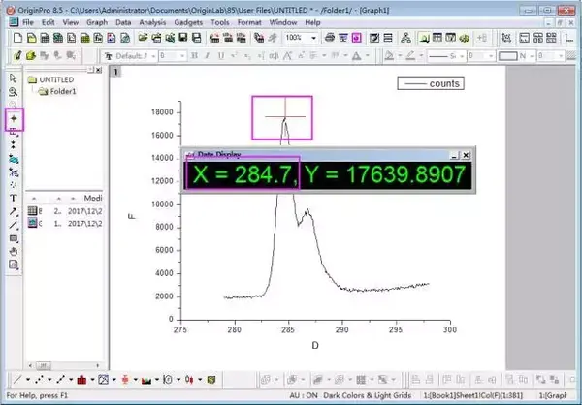Open the Gadgets menu
The width and height of the screenshot is (582, 405).
188,22
